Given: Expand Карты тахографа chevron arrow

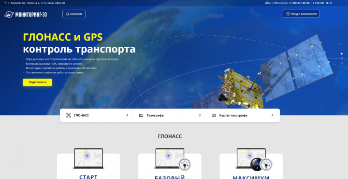Looking at the screenshot, I should click(x=272, y=115).
